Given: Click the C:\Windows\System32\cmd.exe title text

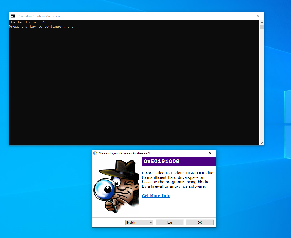Looking at the screenshot, I should [x=39, y=16].
